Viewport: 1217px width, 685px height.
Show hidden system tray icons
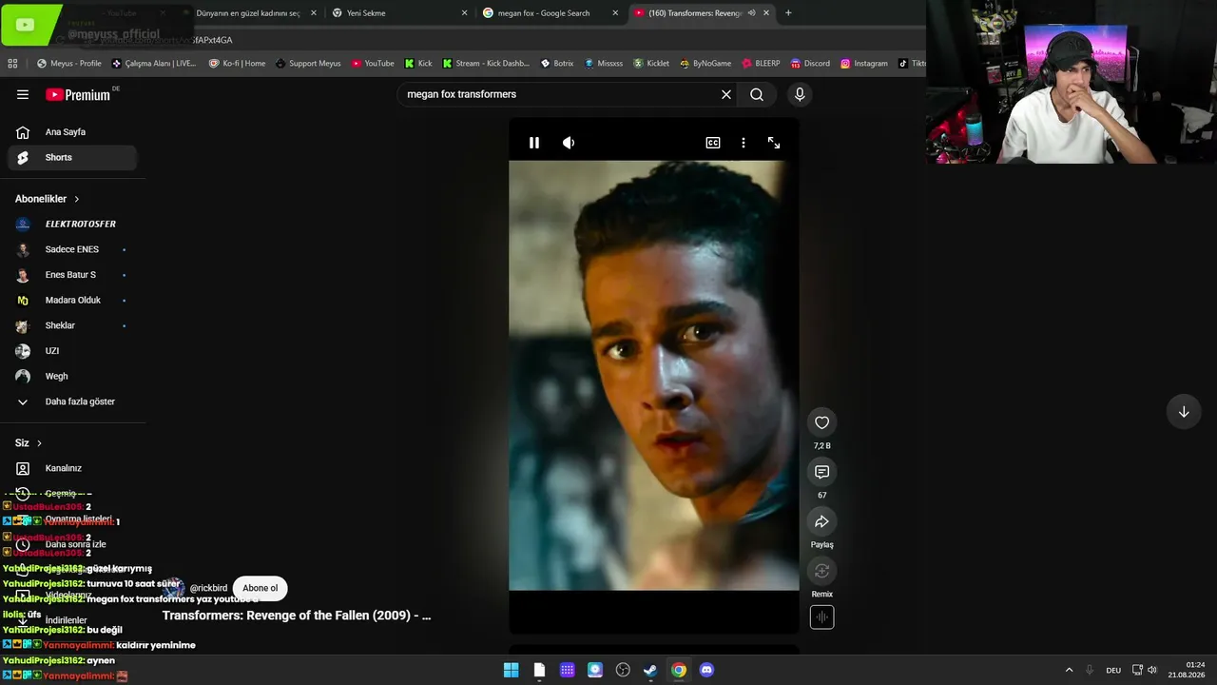[x=1069, y=670]
